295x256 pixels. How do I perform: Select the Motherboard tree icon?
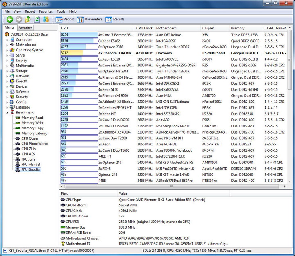[12, 45]
